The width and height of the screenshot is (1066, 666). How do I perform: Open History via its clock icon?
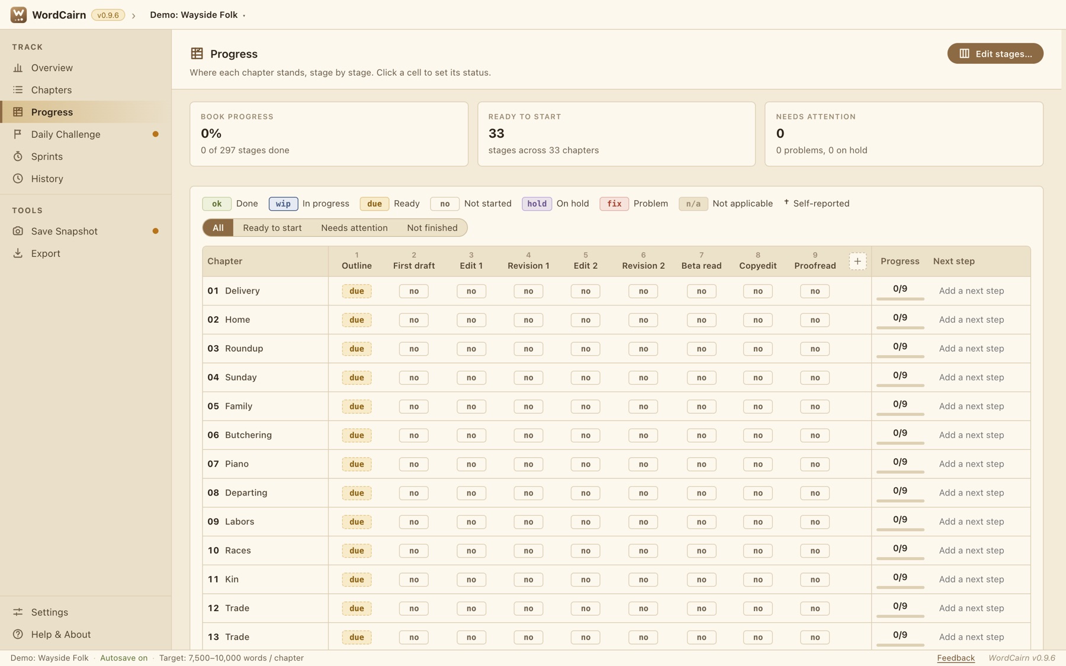point(18,179)
